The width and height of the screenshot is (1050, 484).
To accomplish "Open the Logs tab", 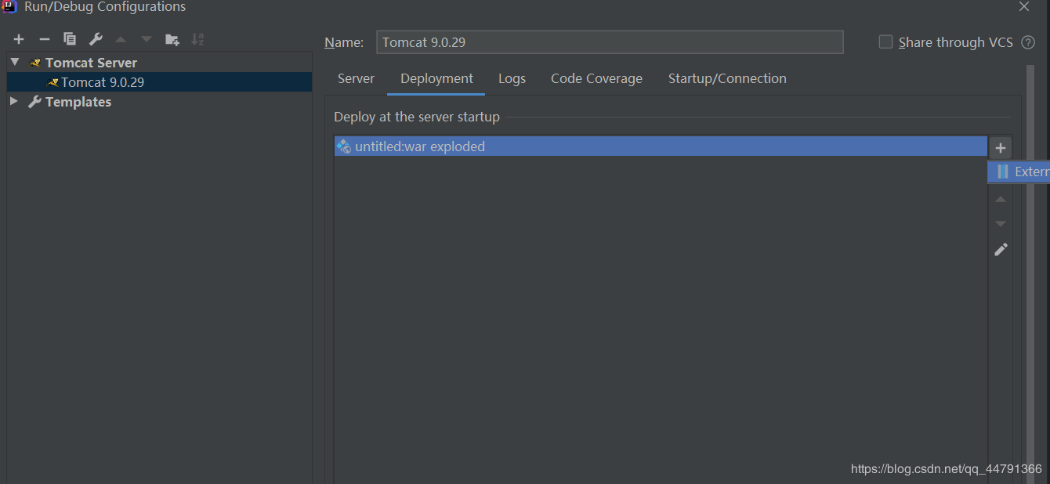I will pos(512,78).
